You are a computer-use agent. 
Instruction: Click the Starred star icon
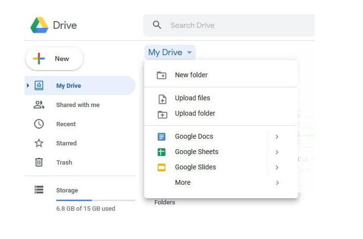(39, 143)
